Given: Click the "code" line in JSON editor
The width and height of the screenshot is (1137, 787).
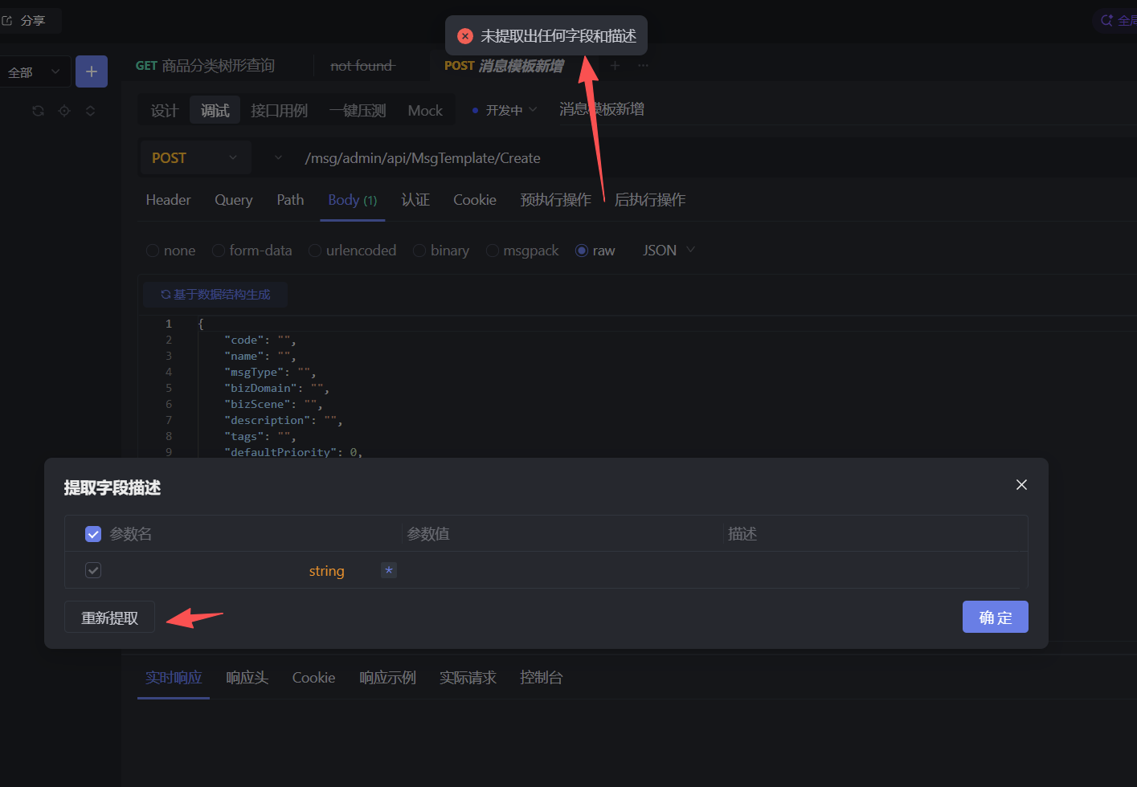Looking at the screenshot, I should 260,340.
